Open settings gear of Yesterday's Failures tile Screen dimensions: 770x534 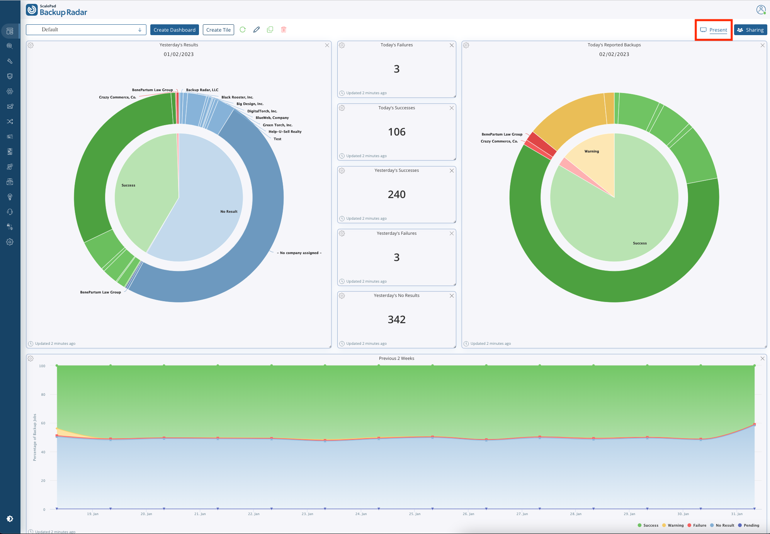(342, 234)
